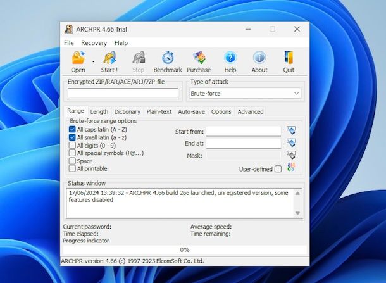
Task: Uncheck All small latin (a - z)
Action: tap(72, 137)
